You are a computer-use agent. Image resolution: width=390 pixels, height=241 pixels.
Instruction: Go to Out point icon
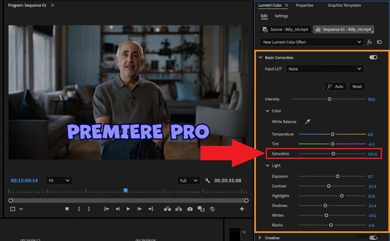[x=151, y=209]
